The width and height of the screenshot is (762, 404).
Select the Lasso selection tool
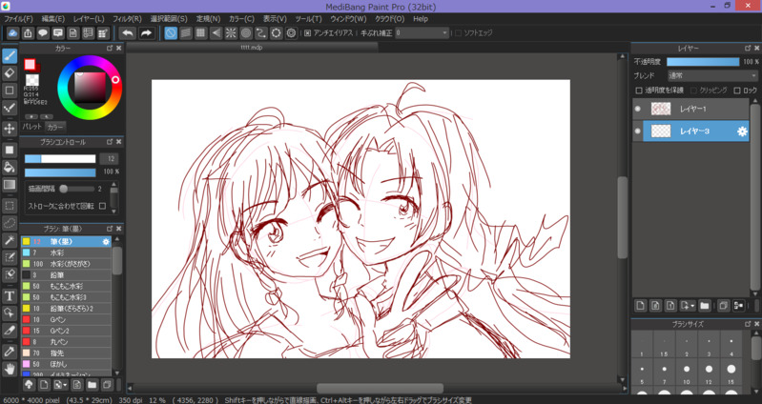(10, 223)
